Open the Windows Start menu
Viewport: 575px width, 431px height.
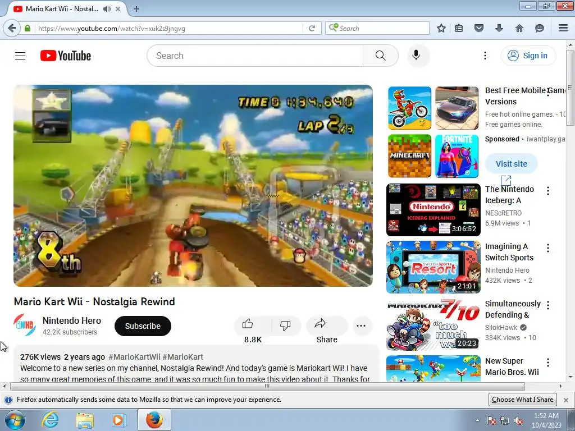pos(15,420)
